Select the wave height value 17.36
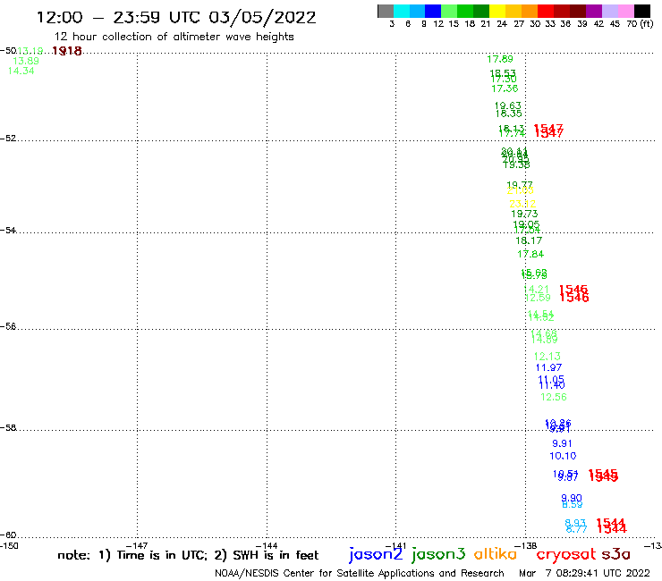 click(505, 88)
